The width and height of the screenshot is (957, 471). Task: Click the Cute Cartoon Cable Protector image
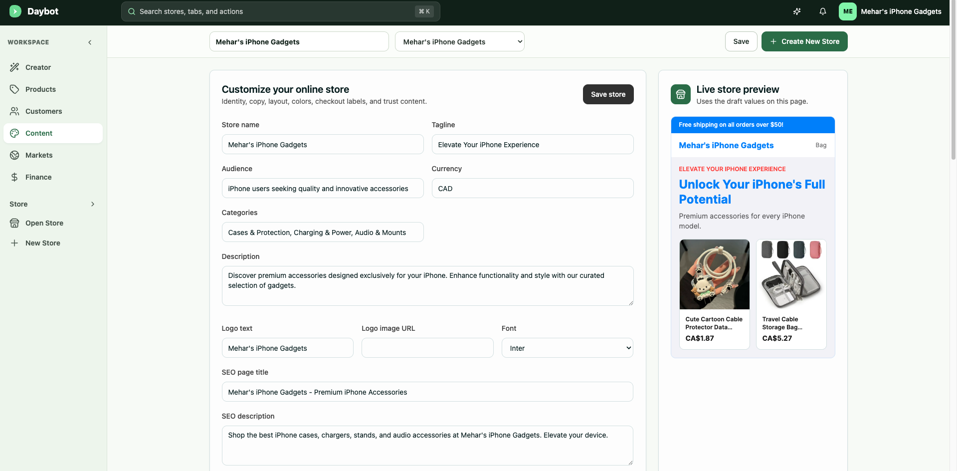(x=715, y=274)
